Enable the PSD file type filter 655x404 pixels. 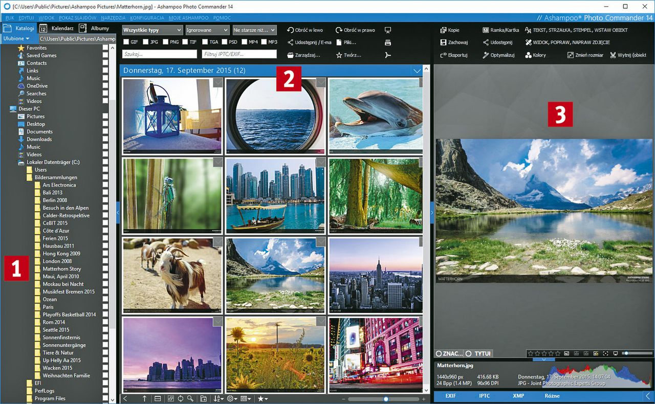pyautogui.click(x=225, y=42)
